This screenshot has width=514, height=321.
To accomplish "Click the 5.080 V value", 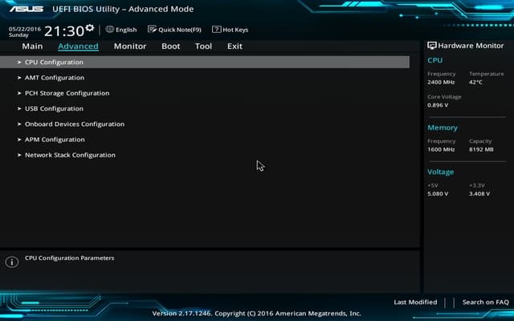I will pos(438,194).
